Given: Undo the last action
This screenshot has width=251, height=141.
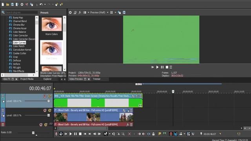Looking at the screenshot, I should 41,4.
